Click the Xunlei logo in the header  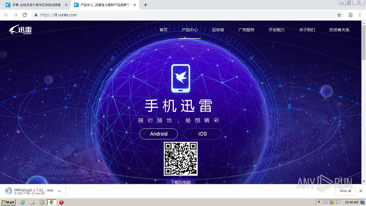click(x=20, y=30)
